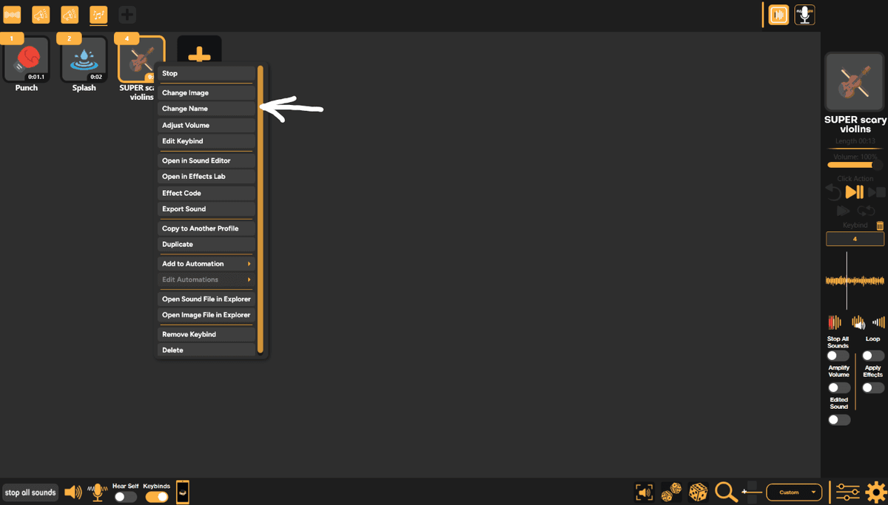Viewport: 888px width, 505px height.
Task: Toggle the Apply Effects switch
Action: pyautogui.click(x=873, y=387)
